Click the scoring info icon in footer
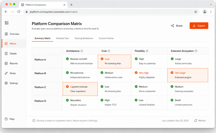Viewport: 216px width, 133px height. pos(34,121)
